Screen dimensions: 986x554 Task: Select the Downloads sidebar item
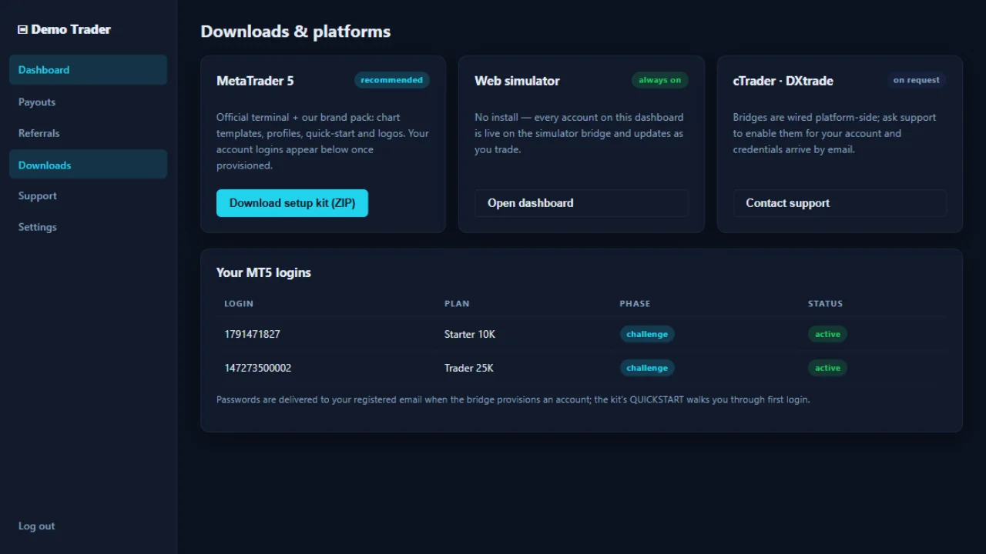point(88,165)
